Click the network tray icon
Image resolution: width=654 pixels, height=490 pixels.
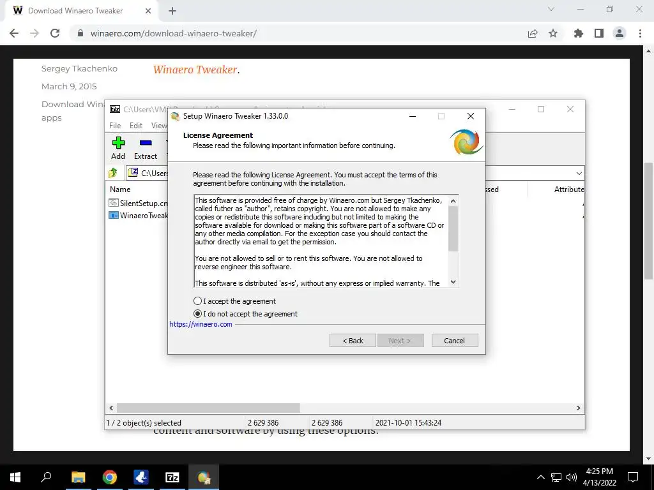[556, 477]
